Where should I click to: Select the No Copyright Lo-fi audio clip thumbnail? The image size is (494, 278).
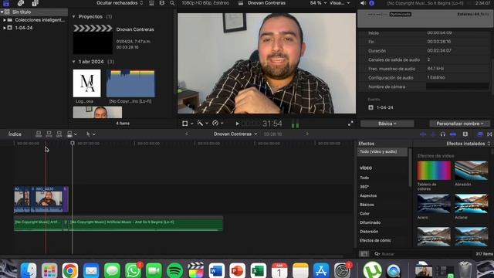pyautogui.click(x=130, y=83)
